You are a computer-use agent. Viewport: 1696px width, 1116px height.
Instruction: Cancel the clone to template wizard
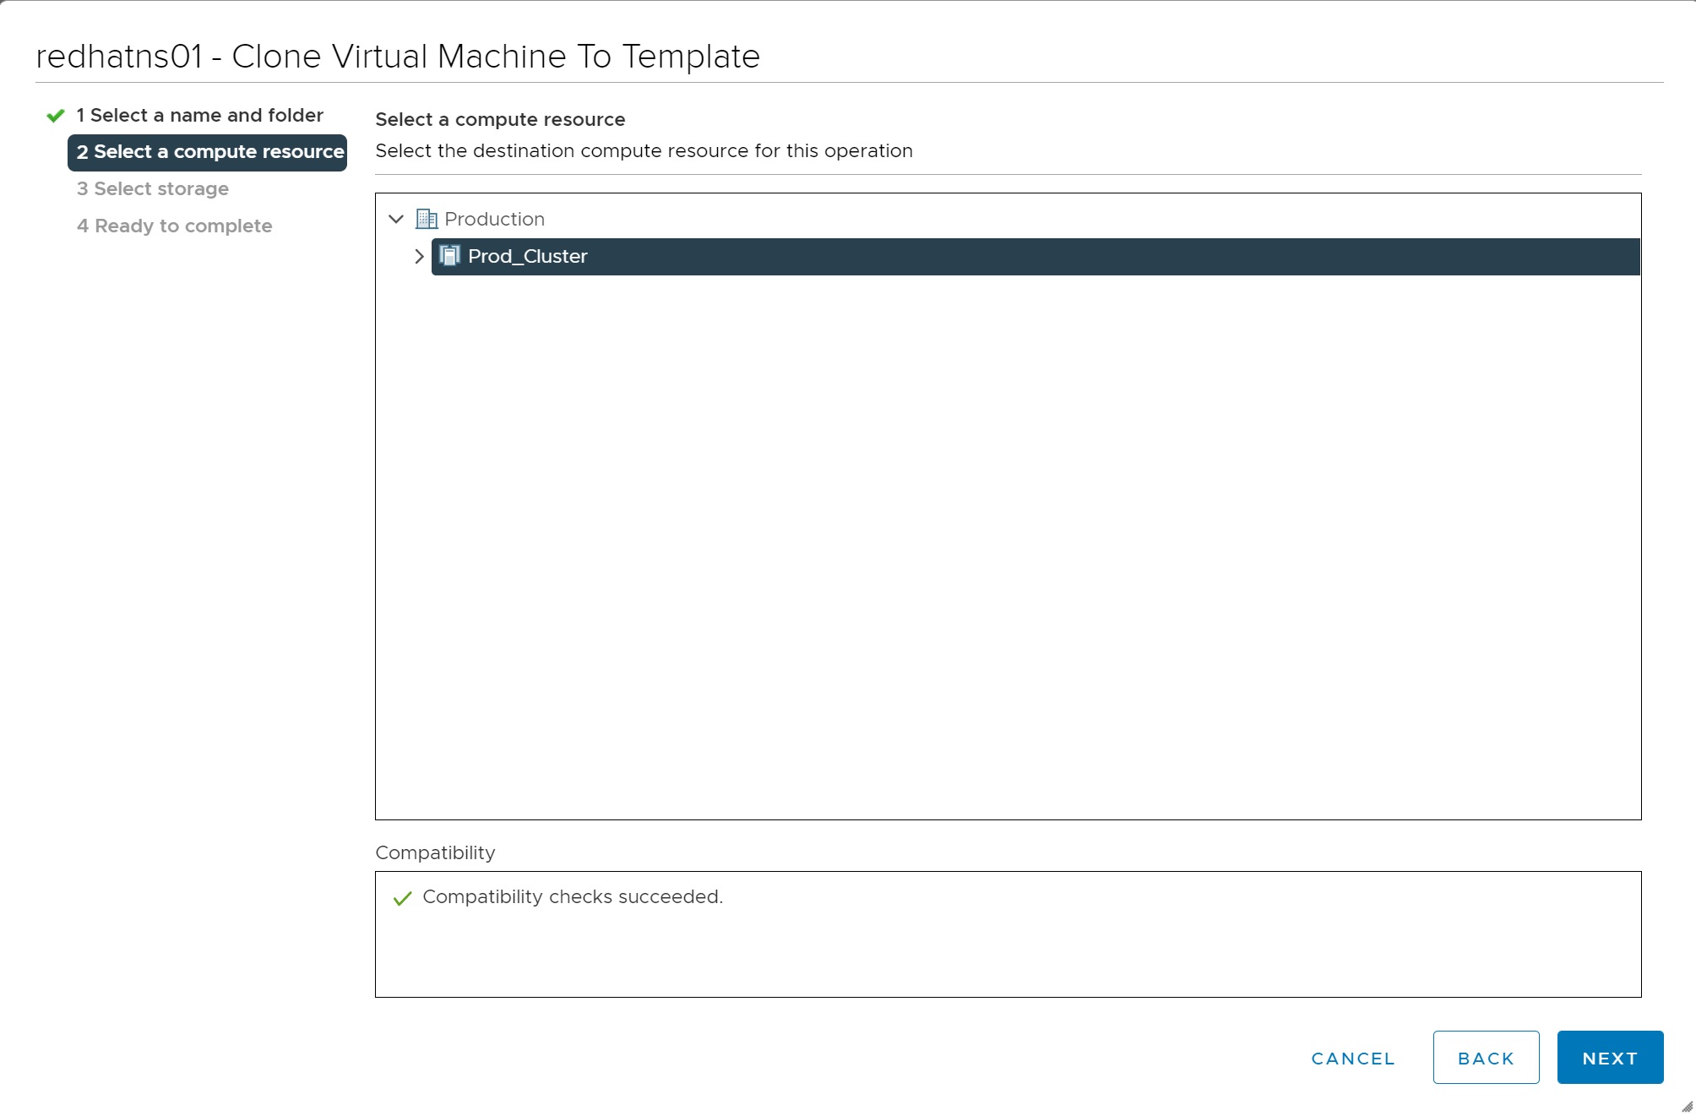click(x=1352, y=1059)
